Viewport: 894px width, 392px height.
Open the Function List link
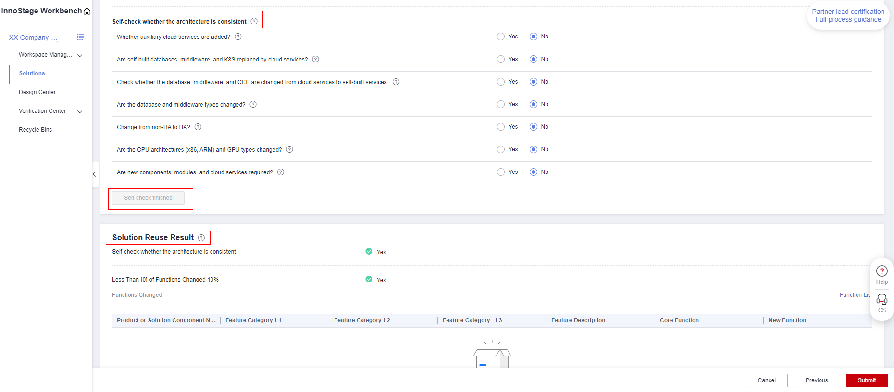(855, 295)
